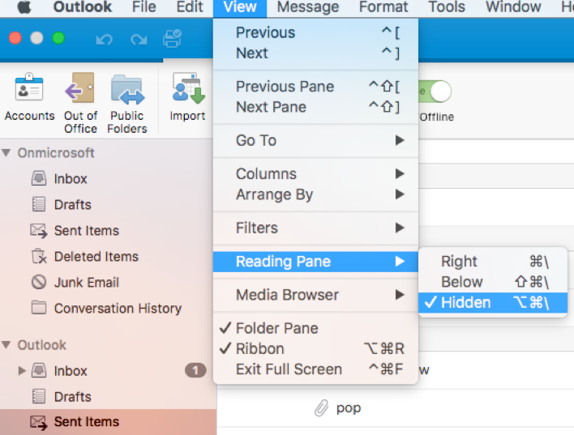
Task: Choose Hidden reading pane option
Action: click(493, 303)
